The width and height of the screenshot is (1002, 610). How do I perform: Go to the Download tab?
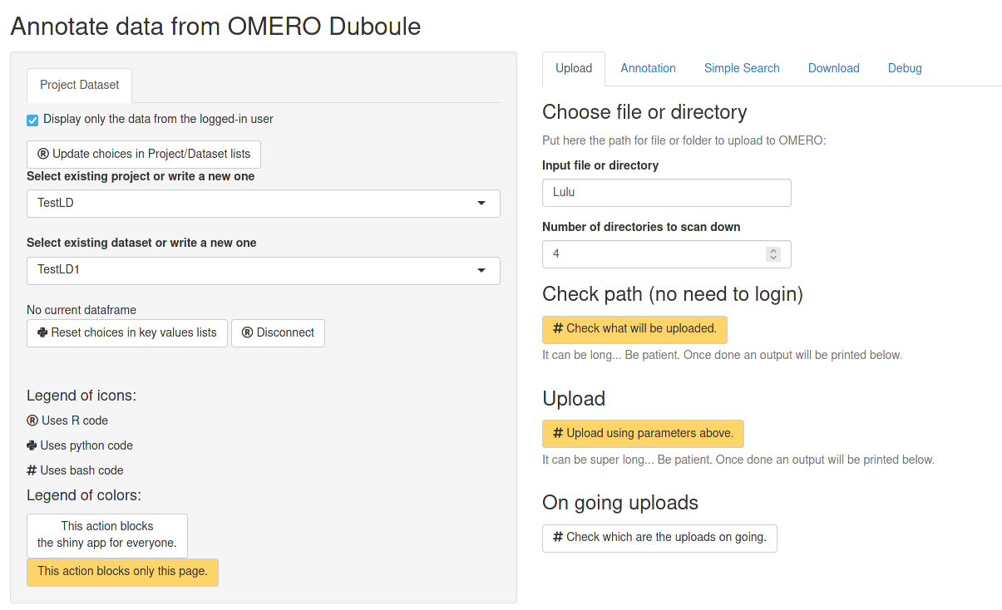click(x=834, y=68)
